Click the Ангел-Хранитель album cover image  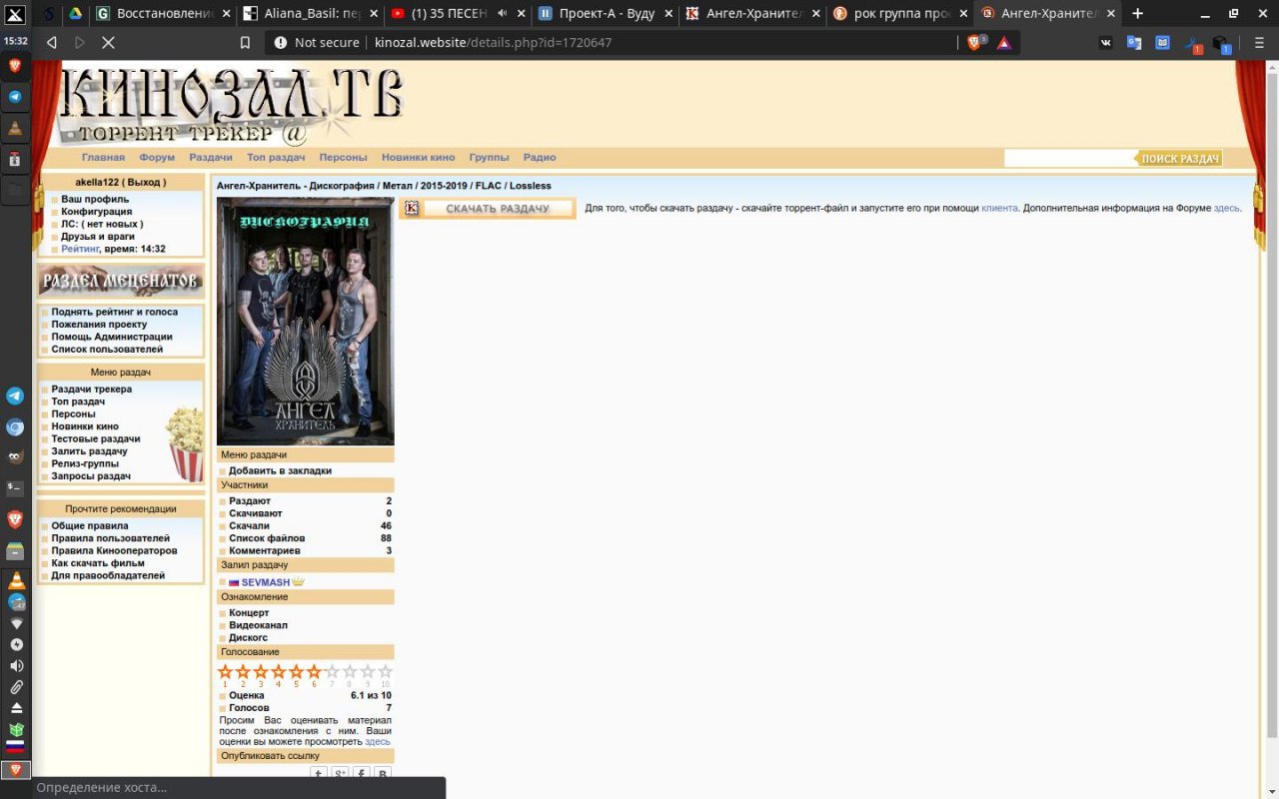(306, 321)
